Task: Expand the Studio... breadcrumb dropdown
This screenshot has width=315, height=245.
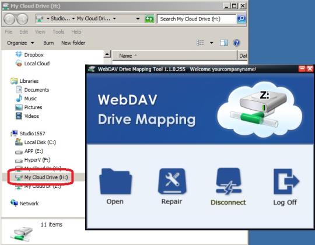Action: (73, 19)
